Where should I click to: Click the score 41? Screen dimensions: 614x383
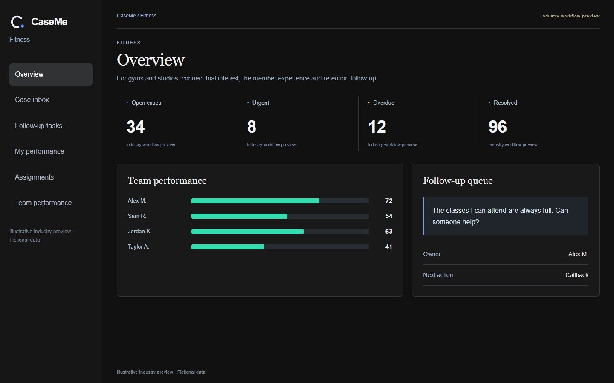388,247
